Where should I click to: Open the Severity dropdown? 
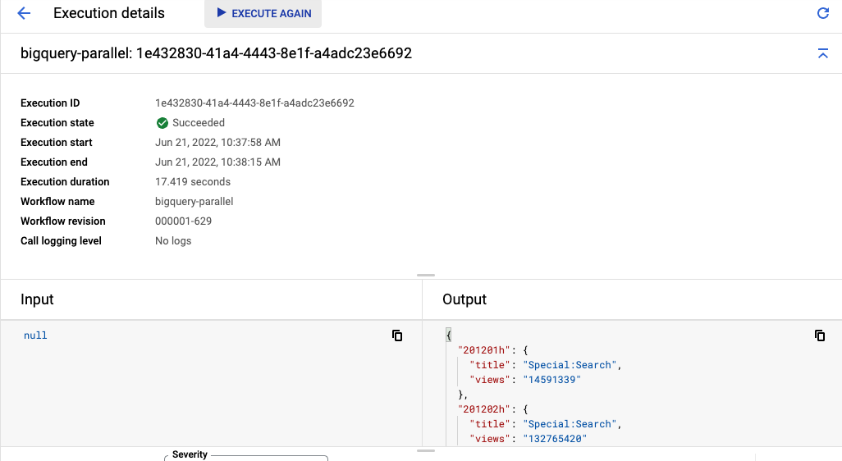[x=246, y=457]
